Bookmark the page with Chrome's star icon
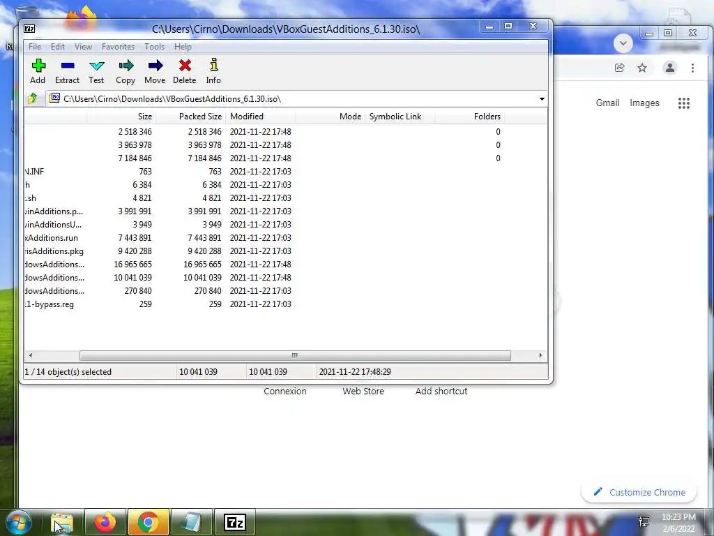The image size is (714, 536). (x=642, y=68)
